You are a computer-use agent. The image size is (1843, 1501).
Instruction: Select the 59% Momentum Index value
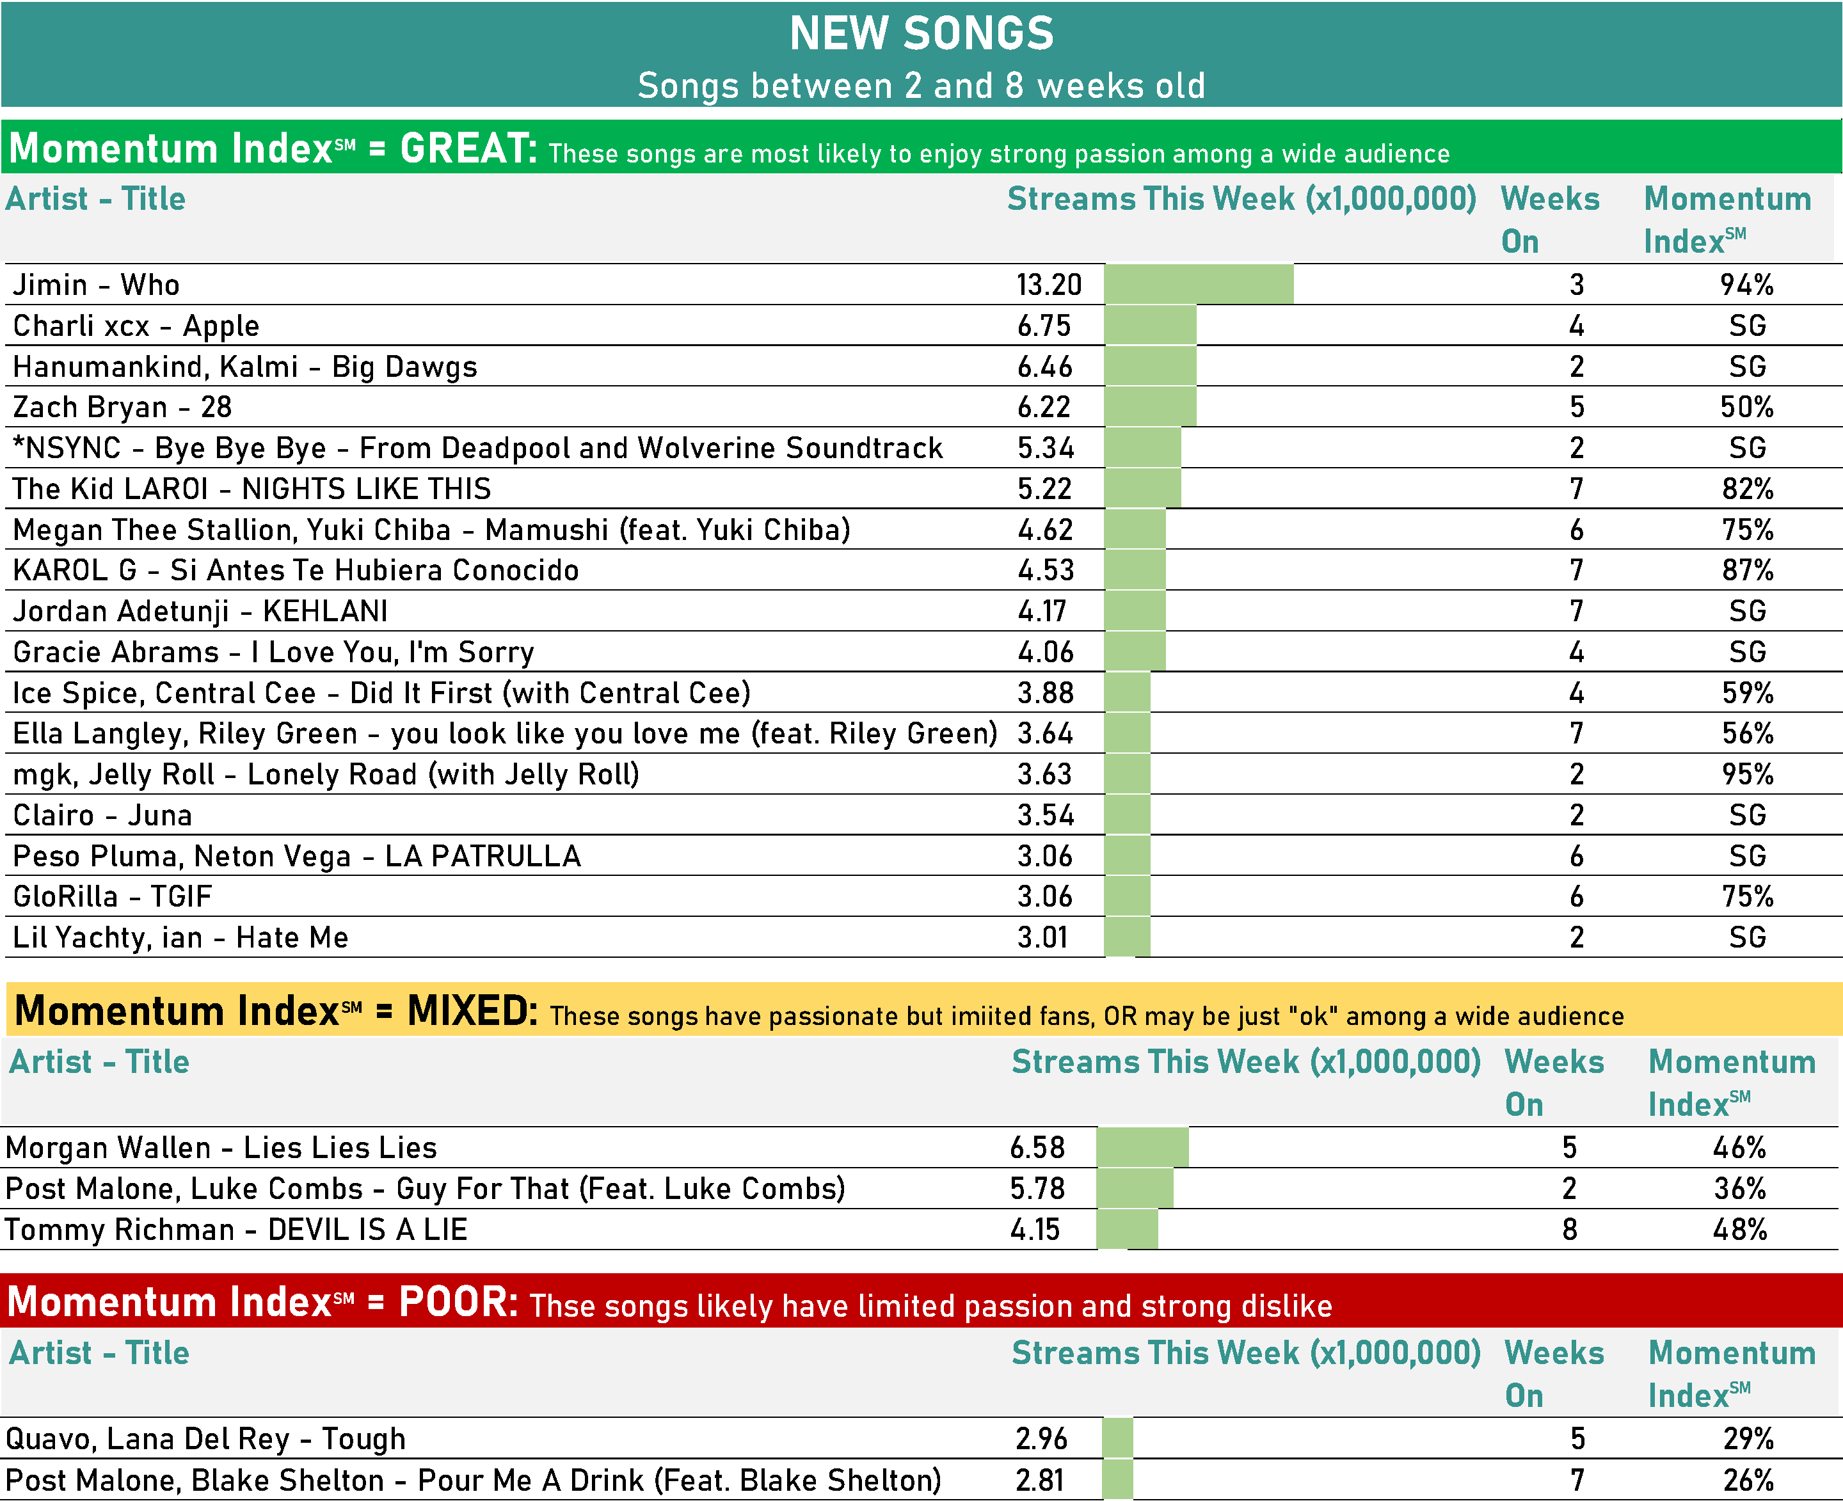click(1747, 692)
